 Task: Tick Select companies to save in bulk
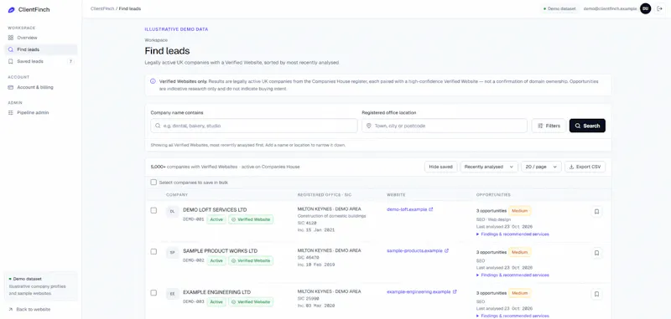click(153, 183)
